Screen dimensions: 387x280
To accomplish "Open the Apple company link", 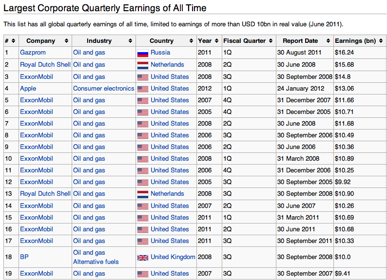I will click(28, 89).
